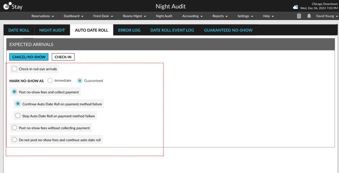The image size is (339, 173).
Task: Expand the Dashboard menu
Action: [74, 16]
